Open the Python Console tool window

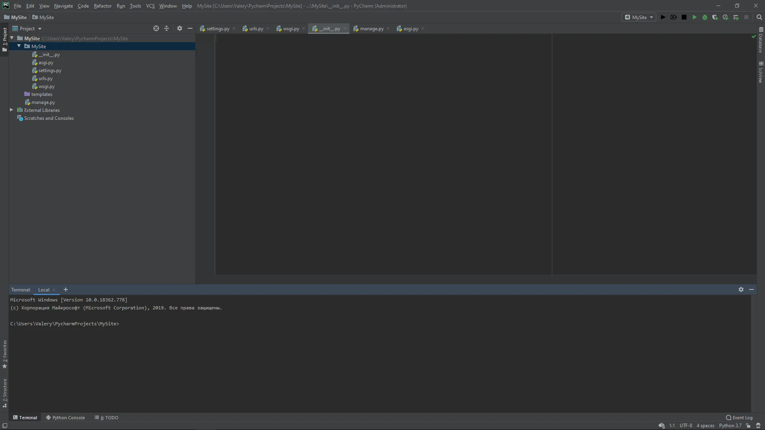pyautogui.click(x=65, y=418)
